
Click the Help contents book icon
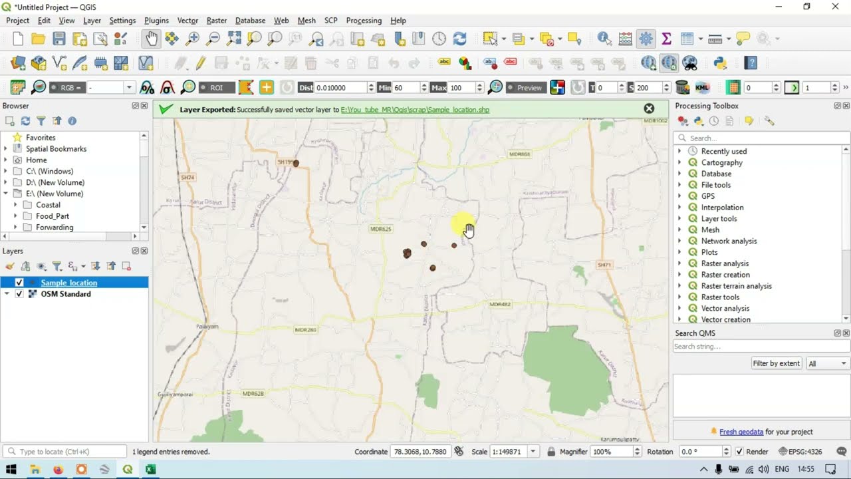[x=751, y=63]
